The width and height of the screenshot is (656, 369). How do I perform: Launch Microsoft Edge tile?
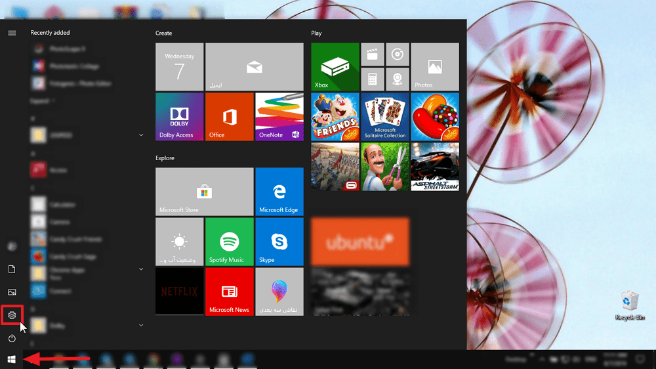279,192
